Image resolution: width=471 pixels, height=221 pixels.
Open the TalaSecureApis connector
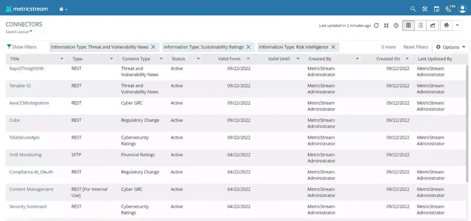24,138
